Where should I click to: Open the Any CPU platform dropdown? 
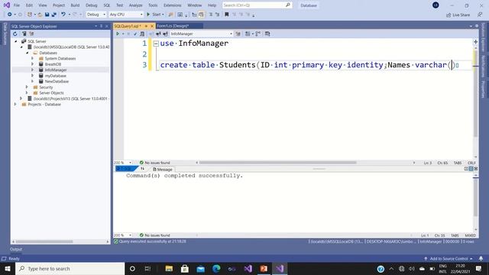click(126, 15)
